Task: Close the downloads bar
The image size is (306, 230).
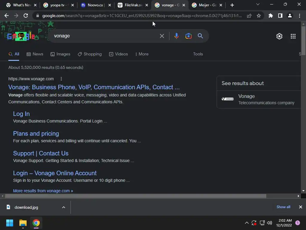Action: pyautogui.click(x=301, y=207)
